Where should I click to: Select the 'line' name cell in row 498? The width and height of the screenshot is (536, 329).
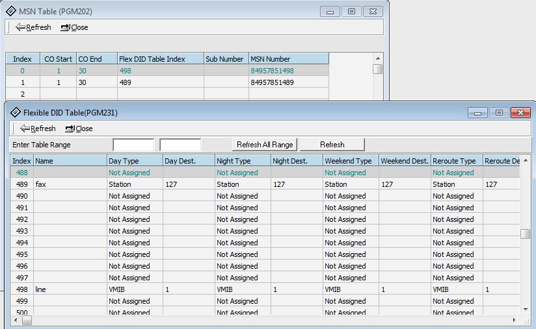click(x=70, y=289)
